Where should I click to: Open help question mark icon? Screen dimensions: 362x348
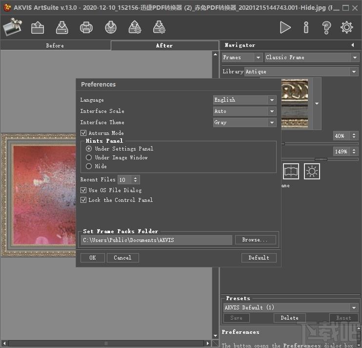326,28
